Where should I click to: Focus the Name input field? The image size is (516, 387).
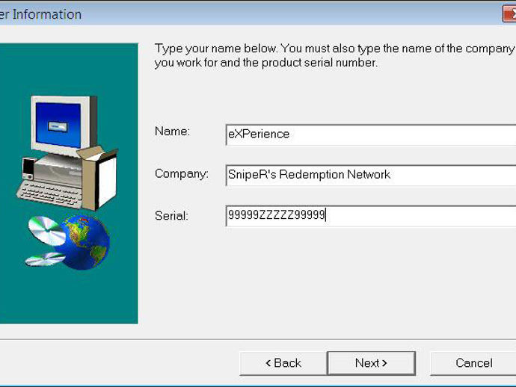point(371,134)
